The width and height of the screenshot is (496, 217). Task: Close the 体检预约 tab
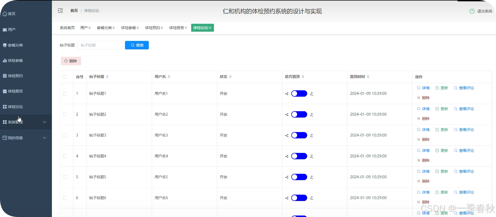click(x=162, y=28)
